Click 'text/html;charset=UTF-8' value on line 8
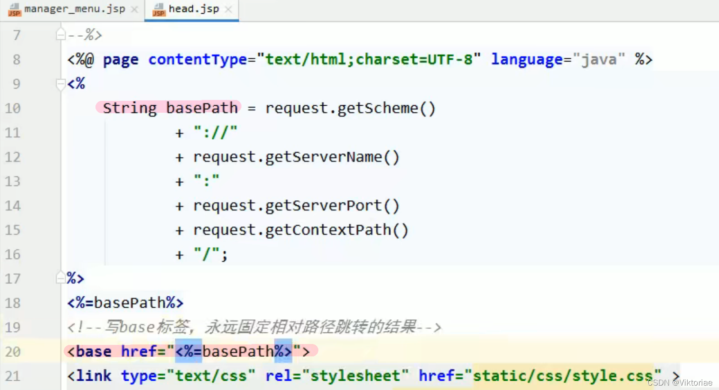The height and width of the screenshot is (390, 719). (x=369, y=59)
